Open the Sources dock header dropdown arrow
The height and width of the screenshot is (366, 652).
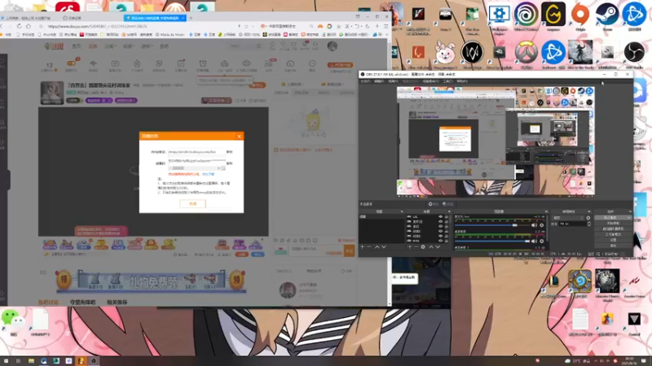click(x=449, y=211)
